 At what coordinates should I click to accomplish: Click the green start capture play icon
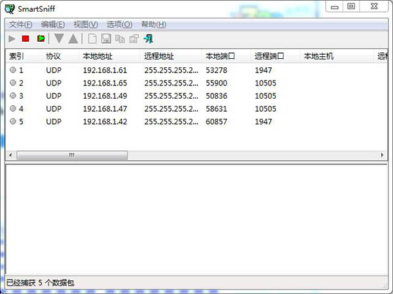pos(12,39)
